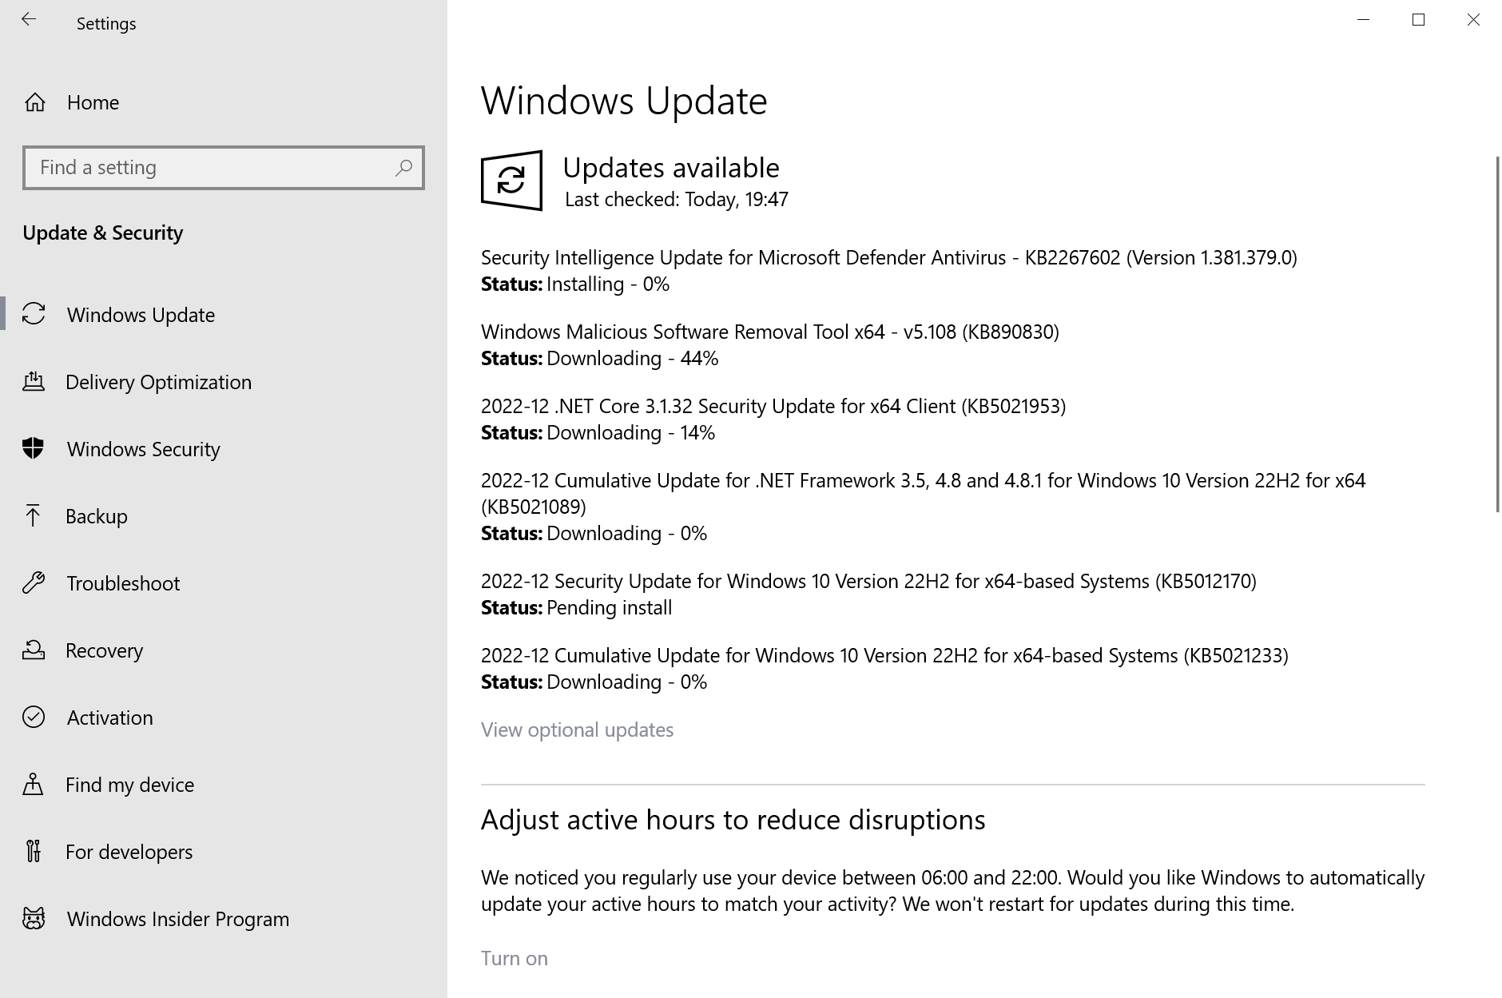Click the Pending install status text
1502x998 pixels.
tap(609, 607)
